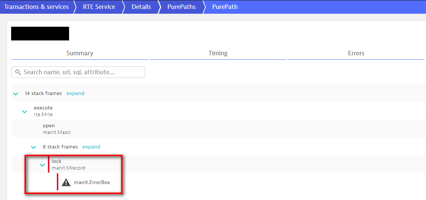Open the Timing tab
The image size is (426, 200).
[x=218, y=53]
